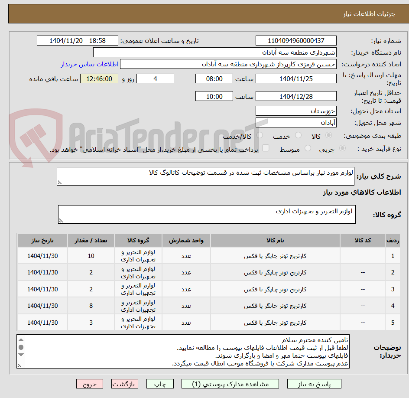Viewport: 409px width, 398px height.
Task: Click need date 1404/11/30 in row 3
Action: click(42, 289)
